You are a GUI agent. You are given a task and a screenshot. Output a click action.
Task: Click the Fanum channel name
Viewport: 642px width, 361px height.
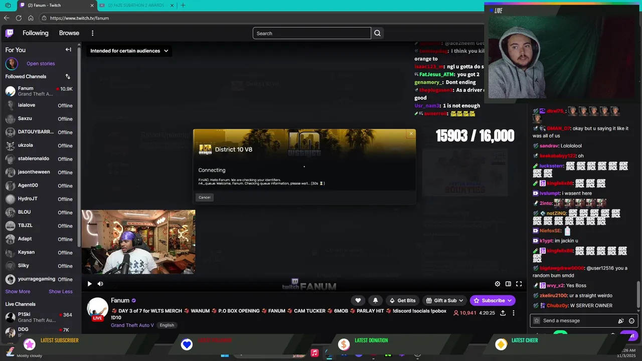pyautogui.click(x=120, y=300)
